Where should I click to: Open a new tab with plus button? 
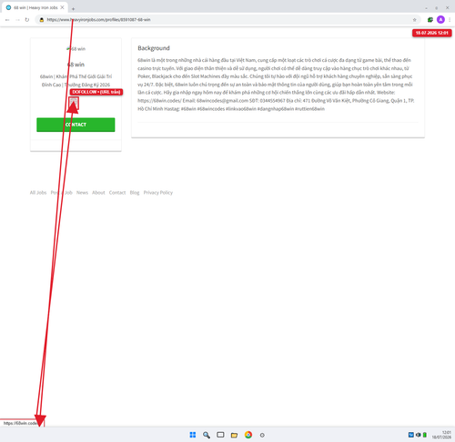point(73,9)
